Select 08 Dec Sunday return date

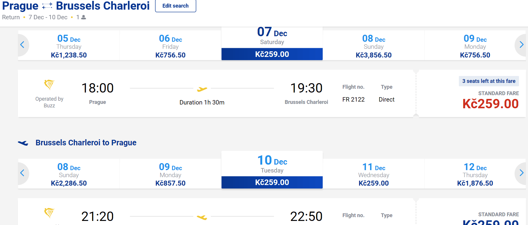pos(69,175)
